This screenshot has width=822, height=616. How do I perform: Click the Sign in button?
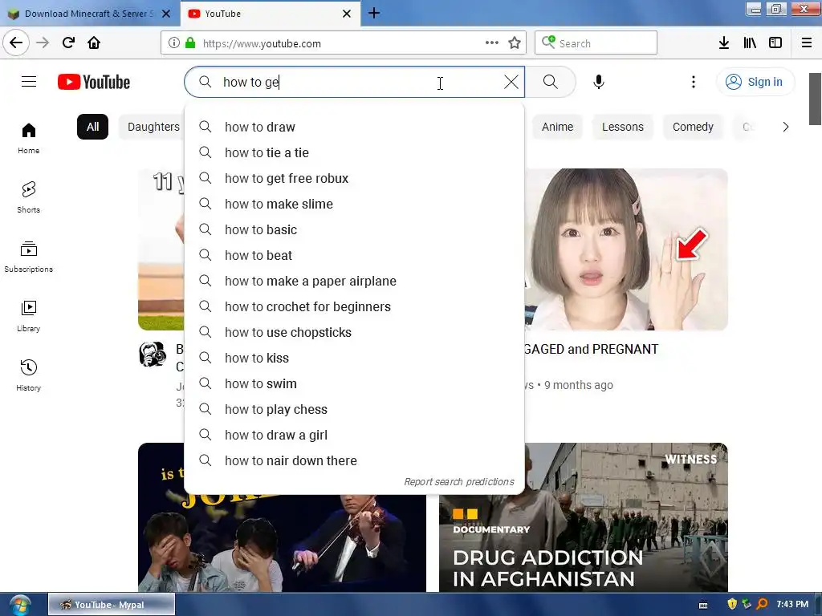coord(755,82)
